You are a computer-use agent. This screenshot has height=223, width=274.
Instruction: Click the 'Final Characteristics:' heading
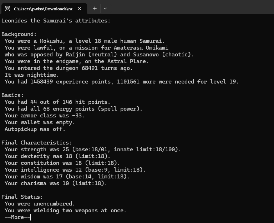36,143
